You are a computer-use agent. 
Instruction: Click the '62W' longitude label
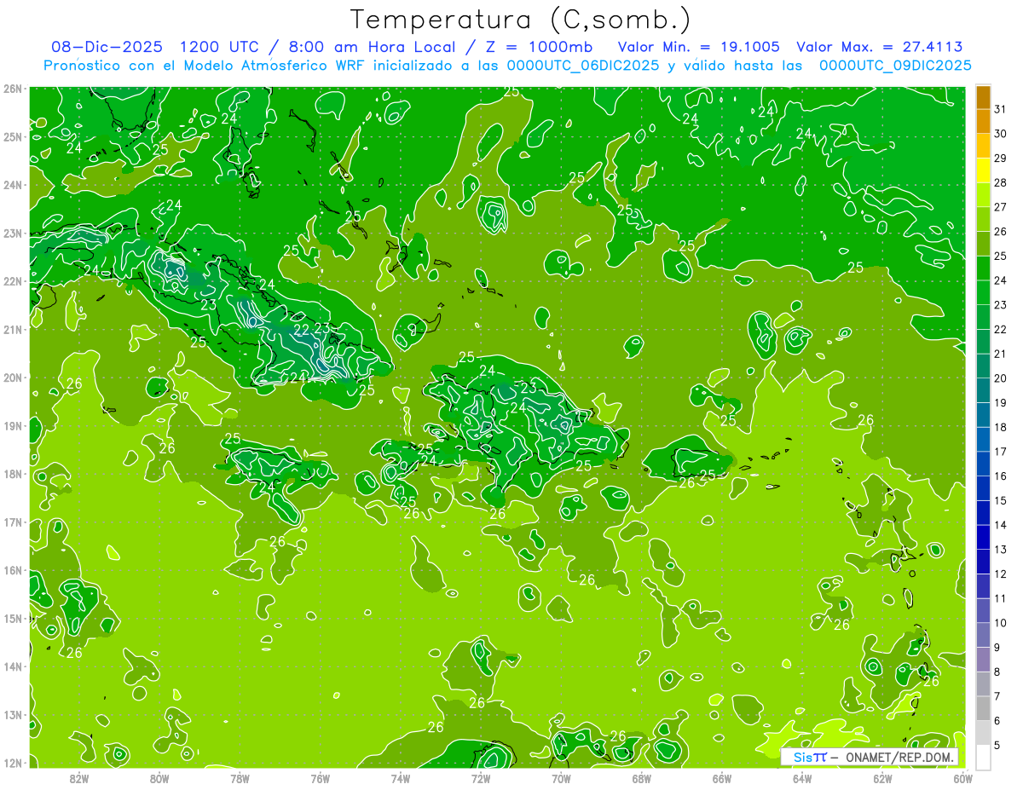(881, 778)
